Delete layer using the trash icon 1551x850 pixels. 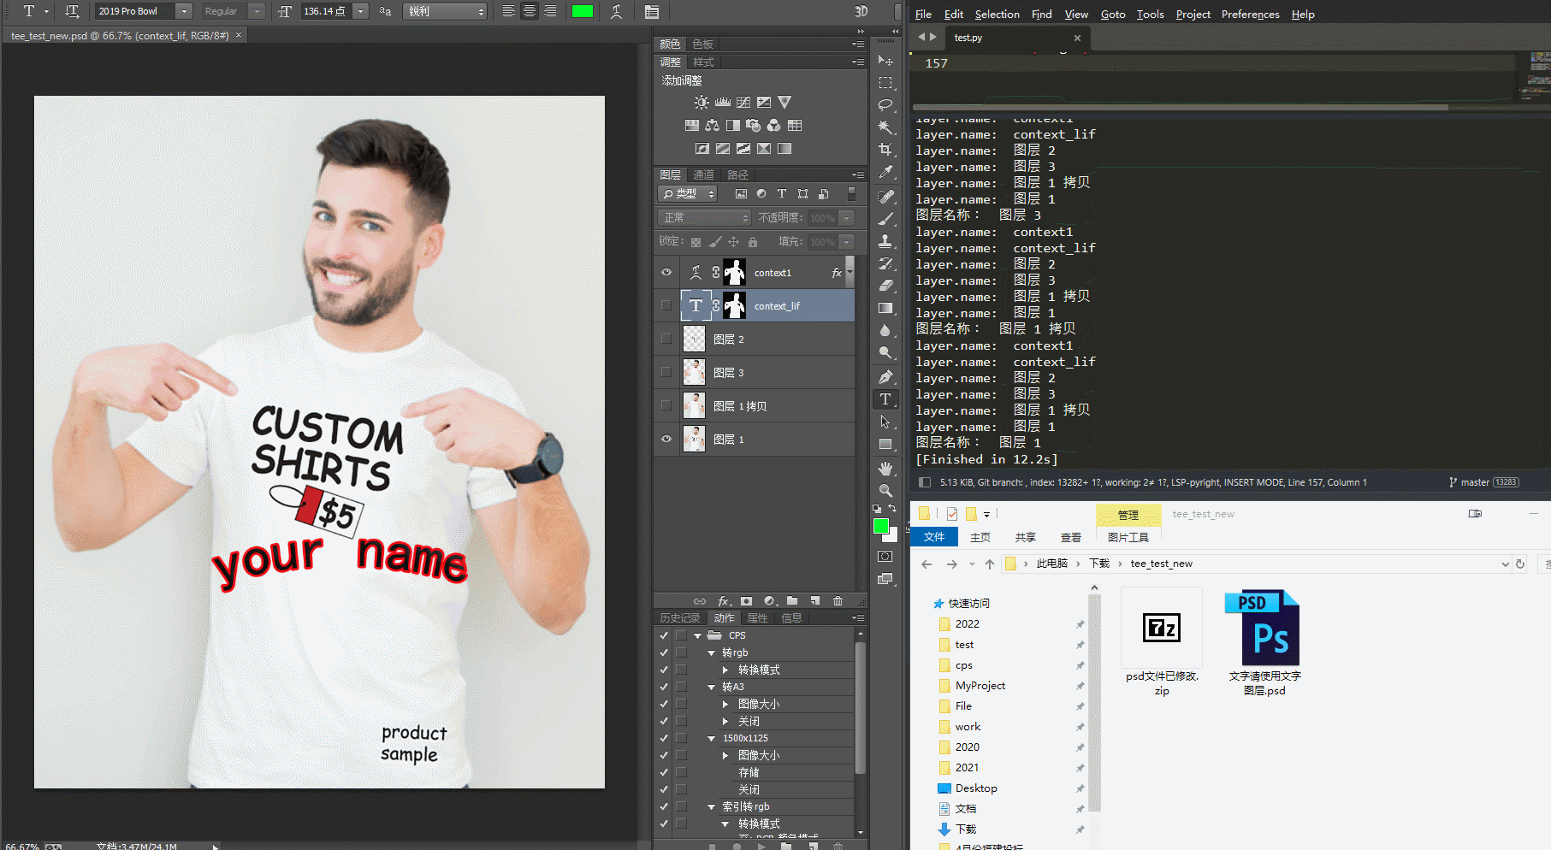(x=838, y=601)
